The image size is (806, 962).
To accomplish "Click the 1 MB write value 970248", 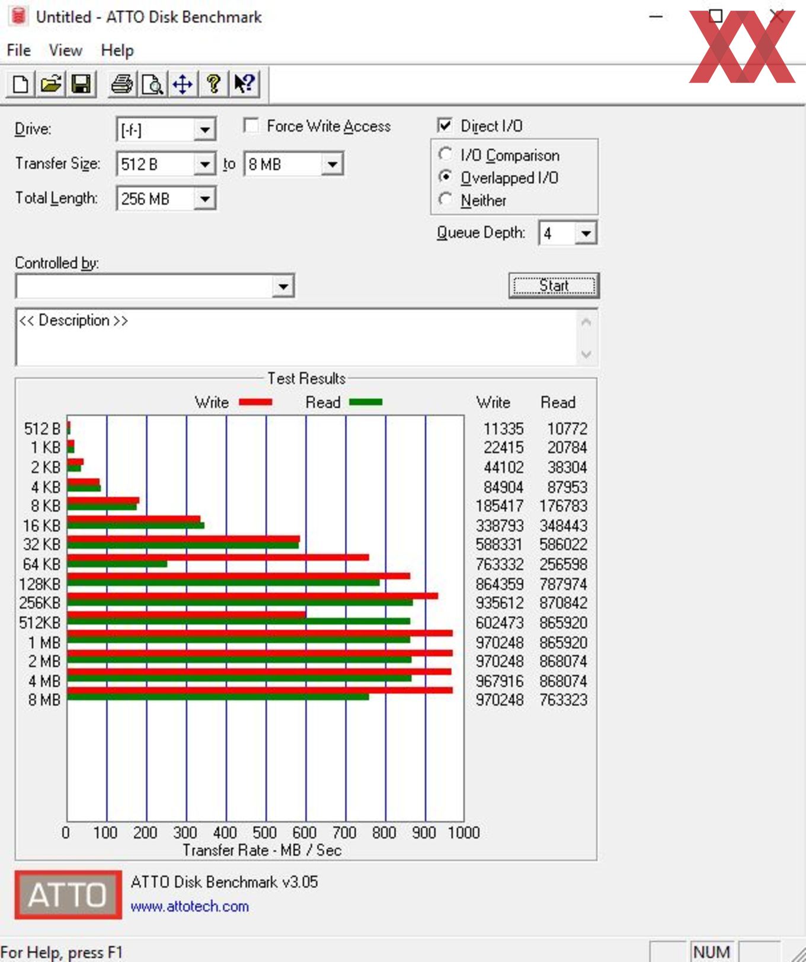I will pos(500,642).
